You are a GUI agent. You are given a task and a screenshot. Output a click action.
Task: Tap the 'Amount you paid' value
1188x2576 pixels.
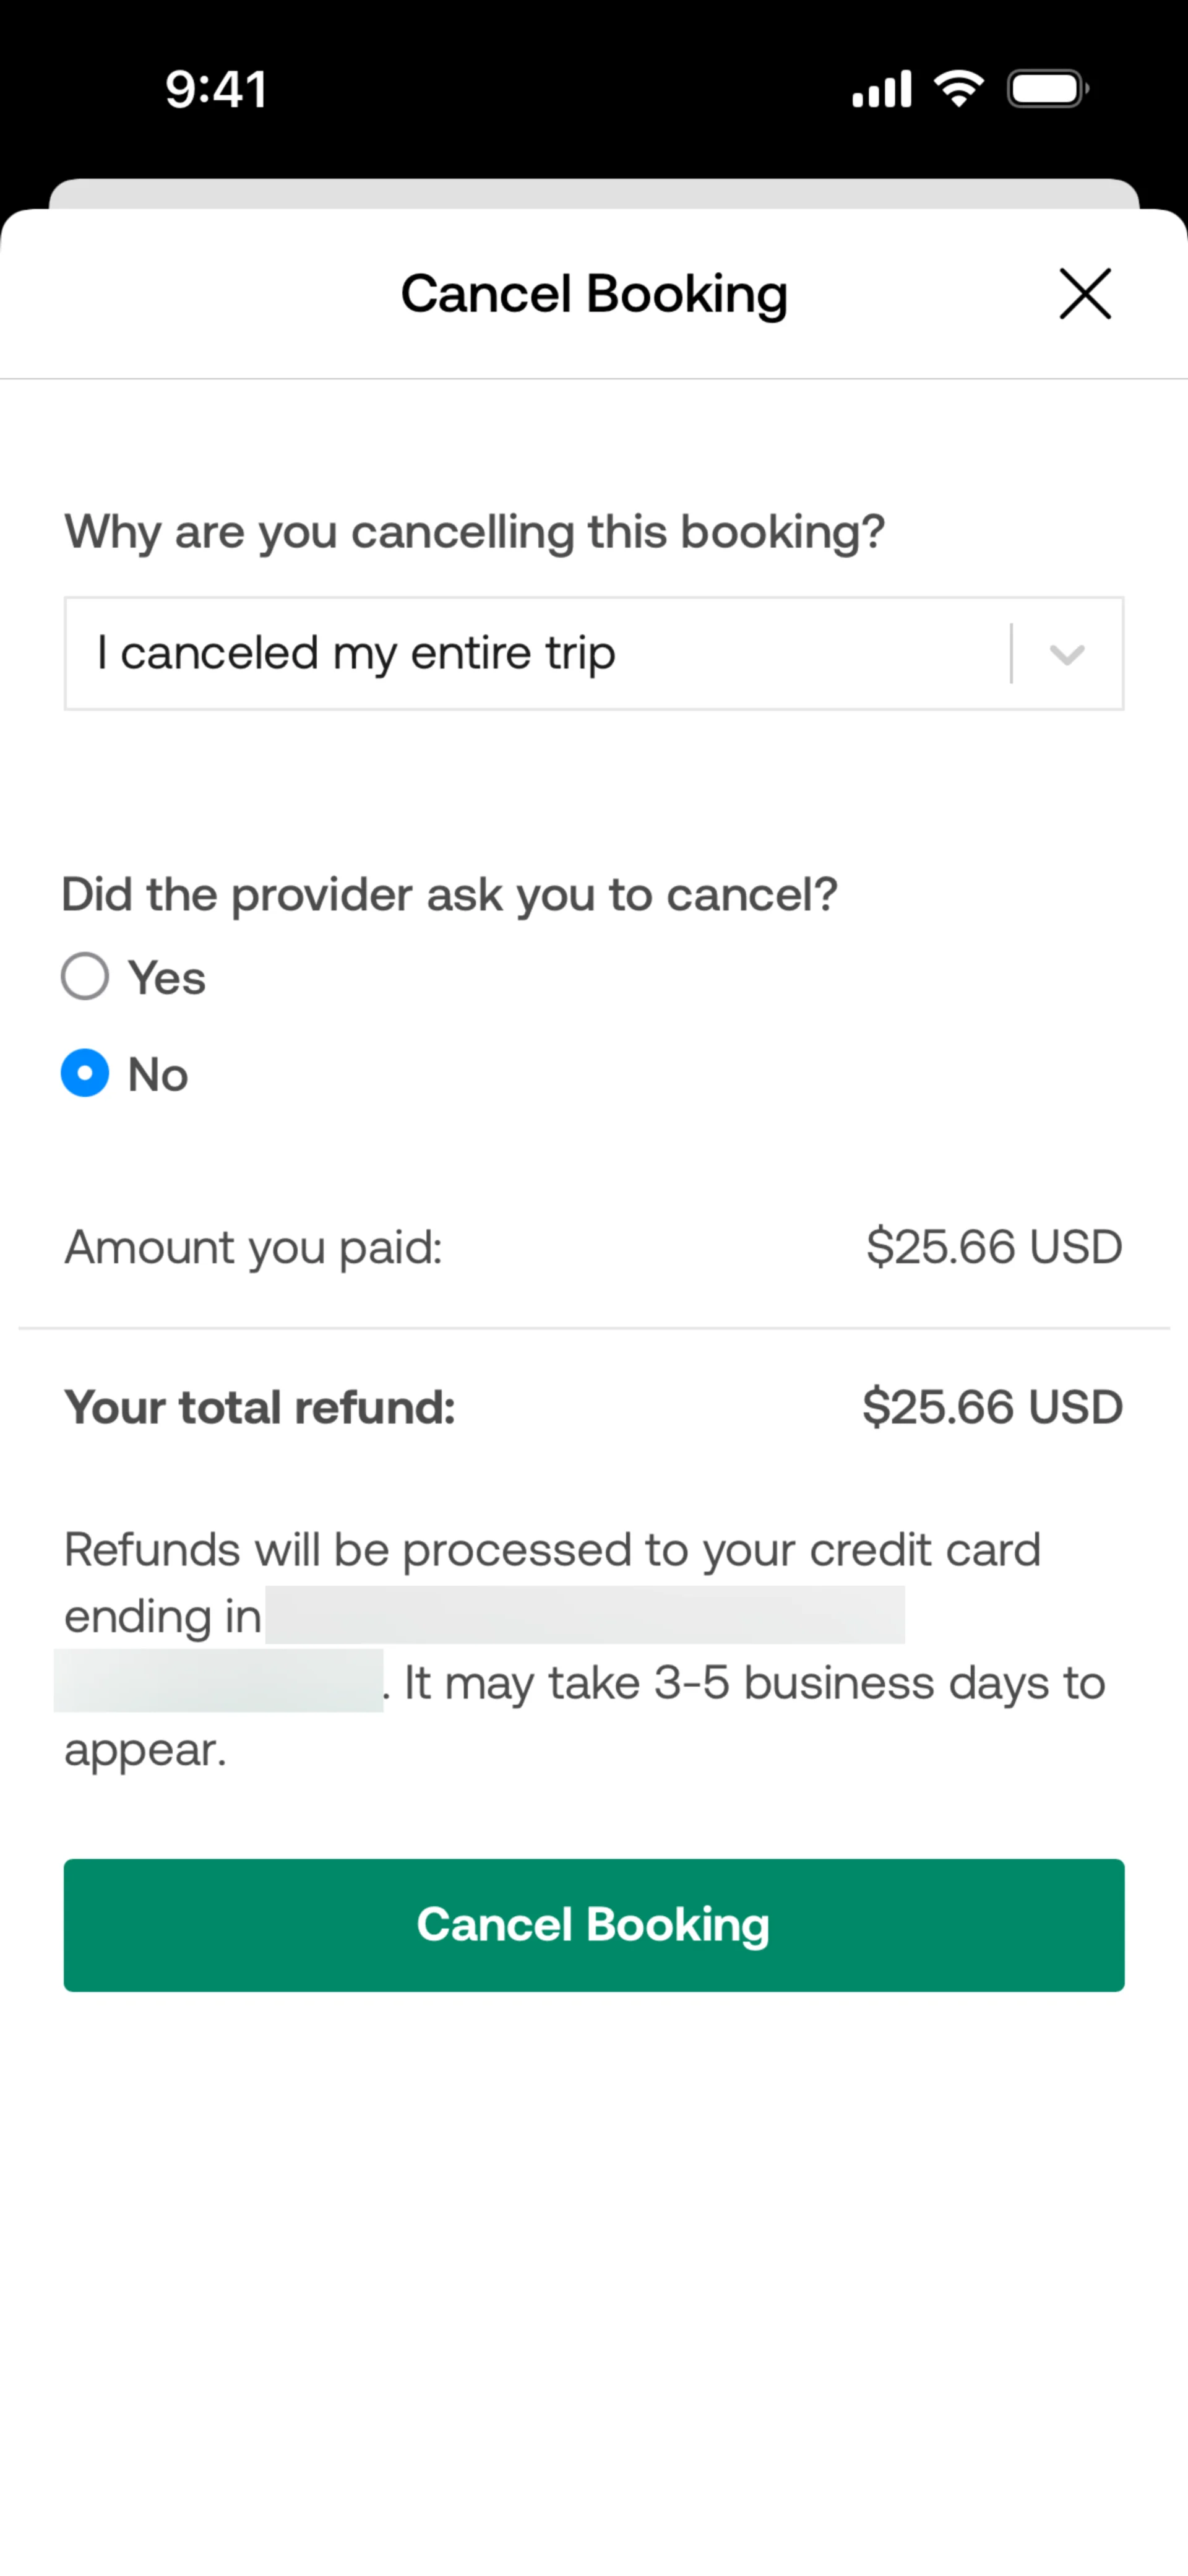pos(994,1247)
